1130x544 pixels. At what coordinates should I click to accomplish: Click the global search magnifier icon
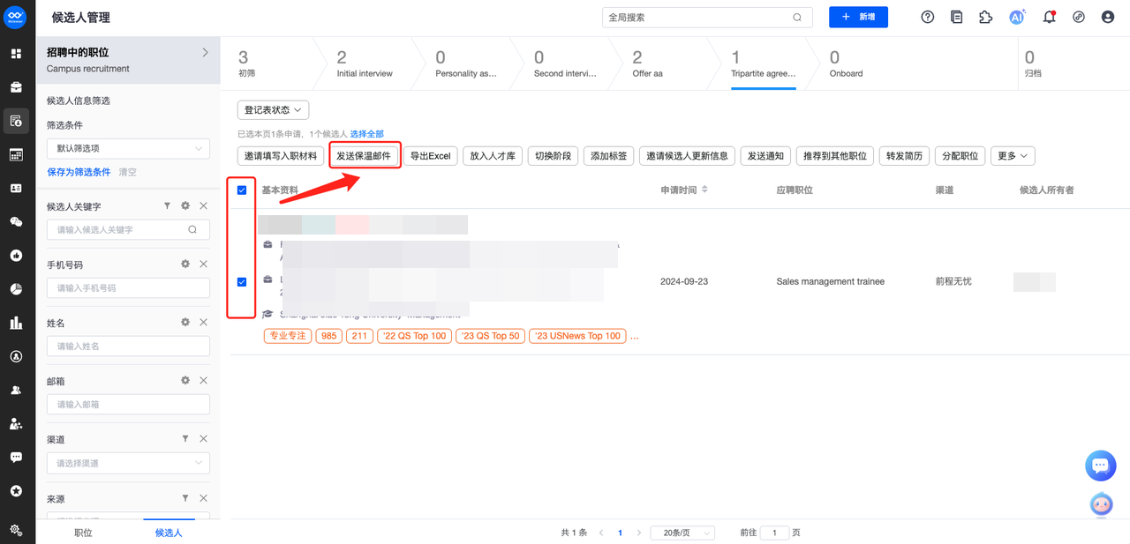(797, 17)
